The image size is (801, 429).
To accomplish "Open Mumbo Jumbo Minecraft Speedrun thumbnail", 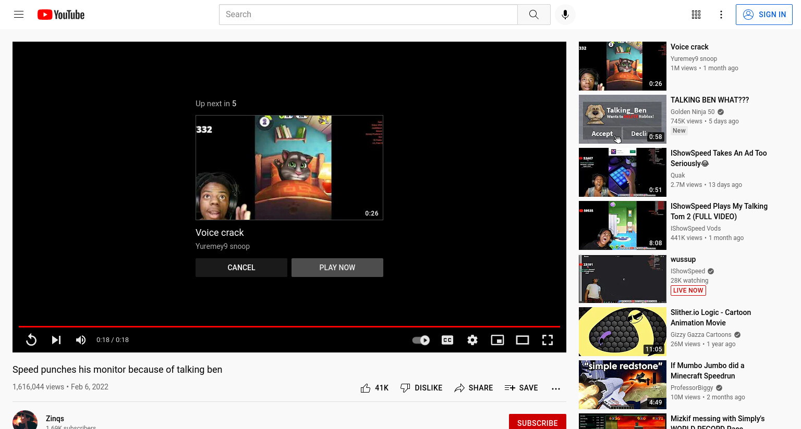I will (623, 385).
